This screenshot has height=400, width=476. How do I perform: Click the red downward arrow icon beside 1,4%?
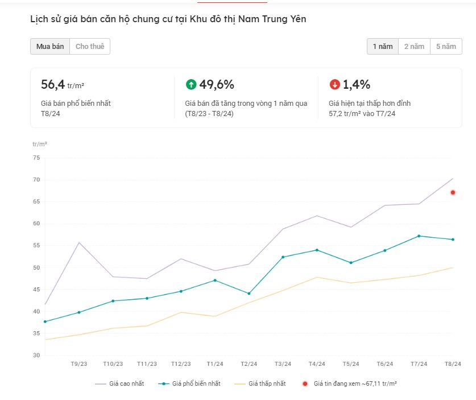pos(335,85)
